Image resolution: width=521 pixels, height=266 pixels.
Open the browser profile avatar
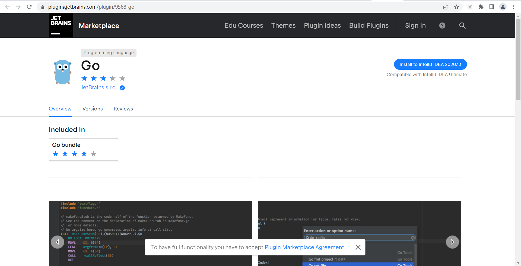[503, 7]
